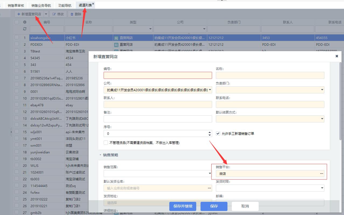Open the column settings gear icon
The image size is (344, 215).
click(25, 22)
